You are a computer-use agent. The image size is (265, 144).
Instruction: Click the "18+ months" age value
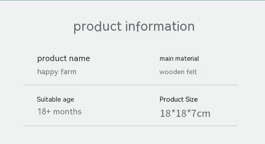[x=59, y=112]
